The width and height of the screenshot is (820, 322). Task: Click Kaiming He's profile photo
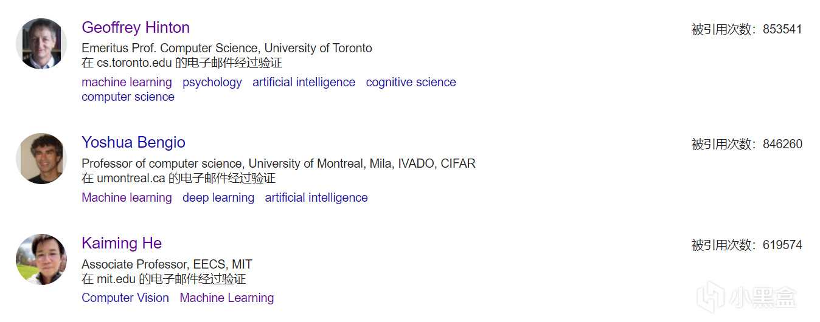tap(41, 259)
